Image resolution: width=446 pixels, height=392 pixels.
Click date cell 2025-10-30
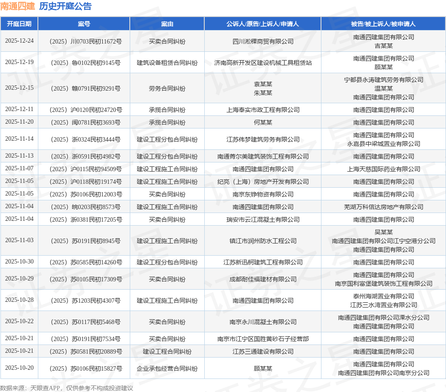(x=19, y=262)
